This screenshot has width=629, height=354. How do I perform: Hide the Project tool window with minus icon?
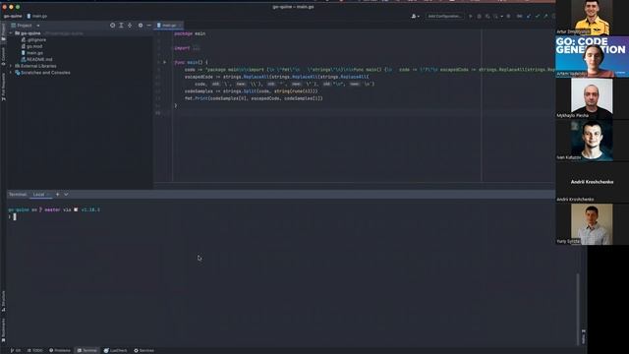(x=148, y=26)
